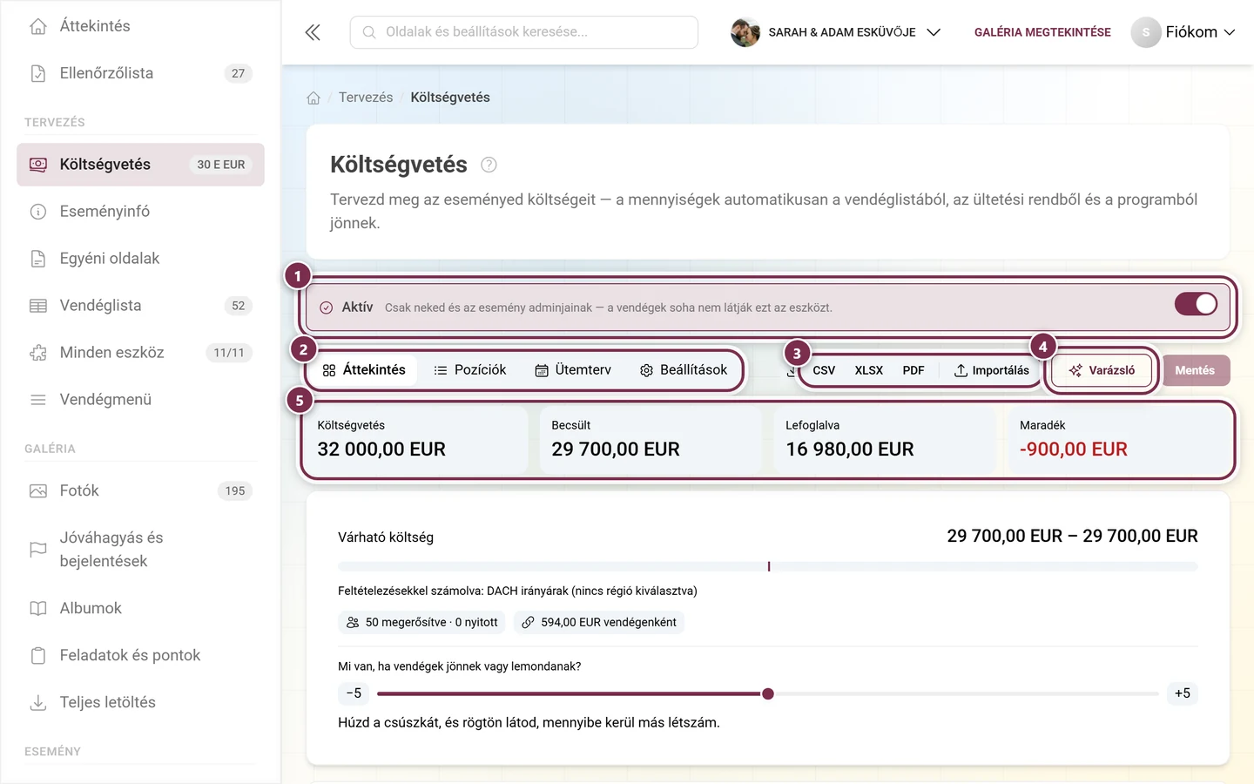
Task: Export budget as PDF
Action: pos(914,370)
